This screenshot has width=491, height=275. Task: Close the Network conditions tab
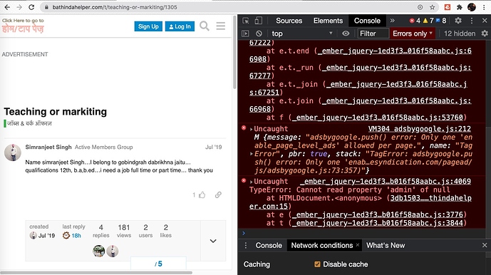point(358,245)
